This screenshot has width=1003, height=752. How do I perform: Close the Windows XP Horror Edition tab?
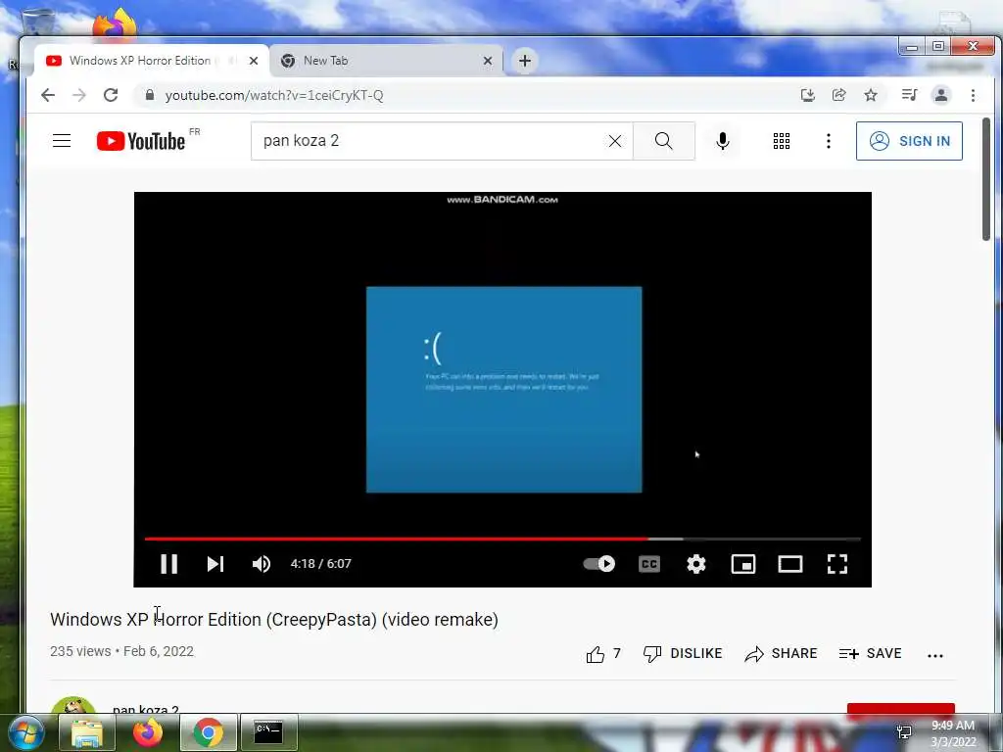pyautogui.click(x=254, y=61)
